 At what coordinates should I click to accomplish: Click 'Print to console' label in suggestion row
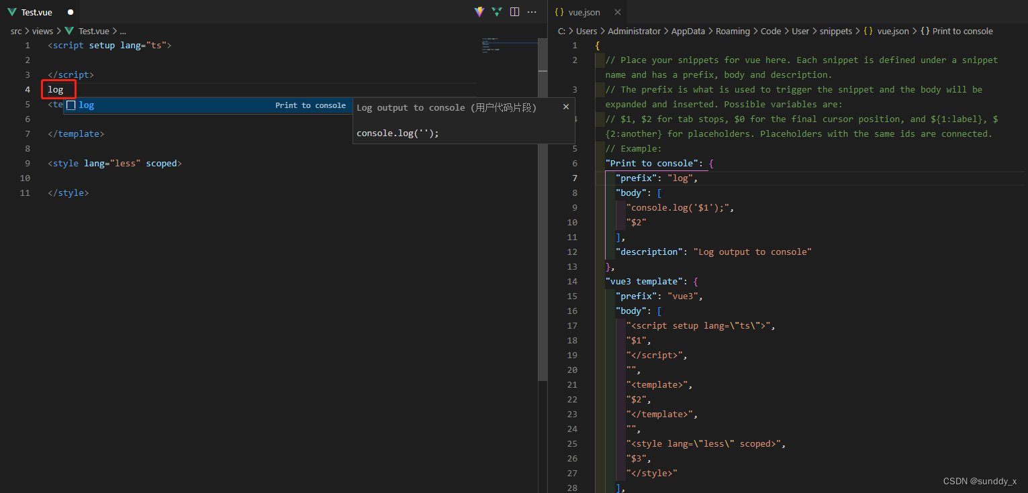310,105
